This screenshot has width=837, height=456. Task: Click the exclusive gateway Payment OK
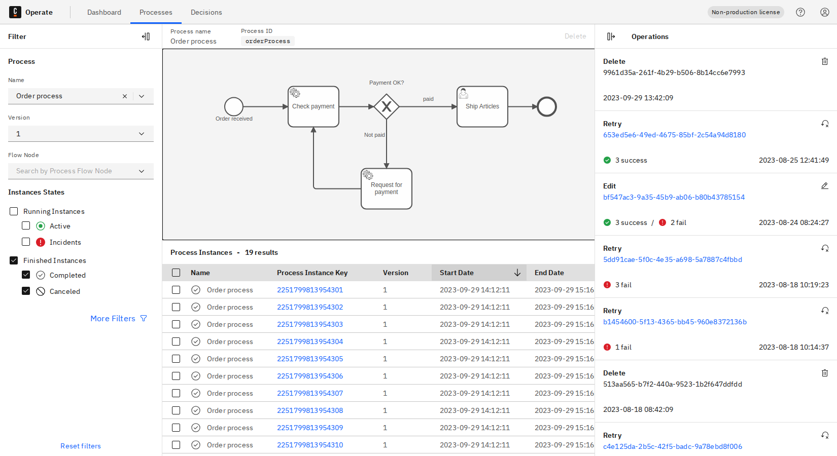(x=387, y=107)
